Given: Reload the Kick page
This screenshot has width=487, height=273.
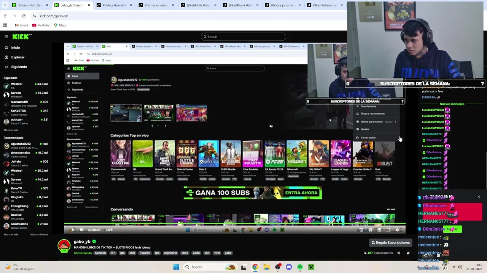Looking at the screenshot, I should [24, 16].
